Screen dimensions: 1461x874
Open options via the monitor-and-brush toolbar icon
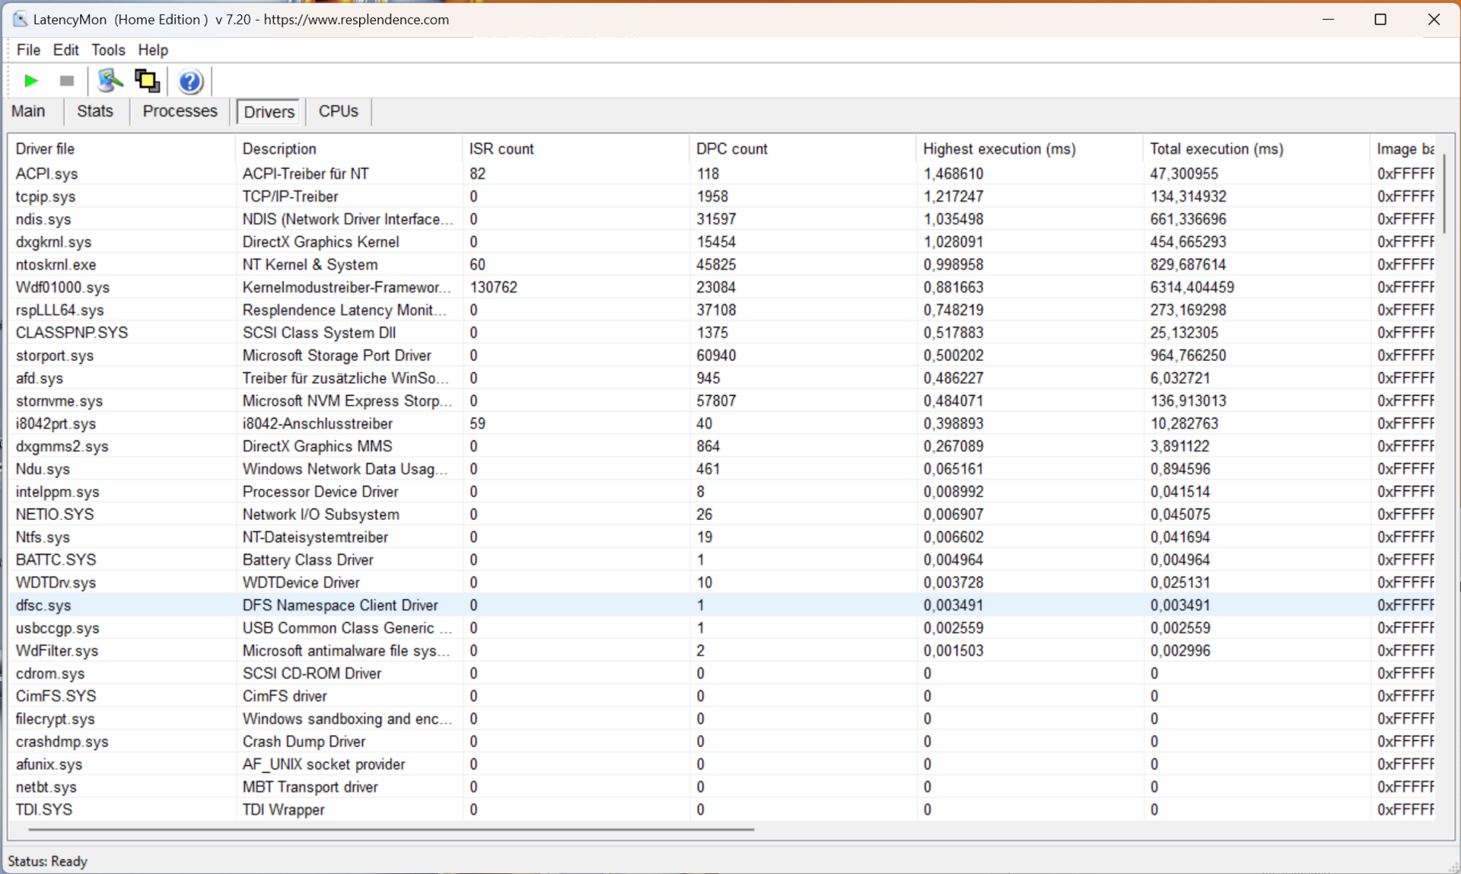click(x=110, y=81)
